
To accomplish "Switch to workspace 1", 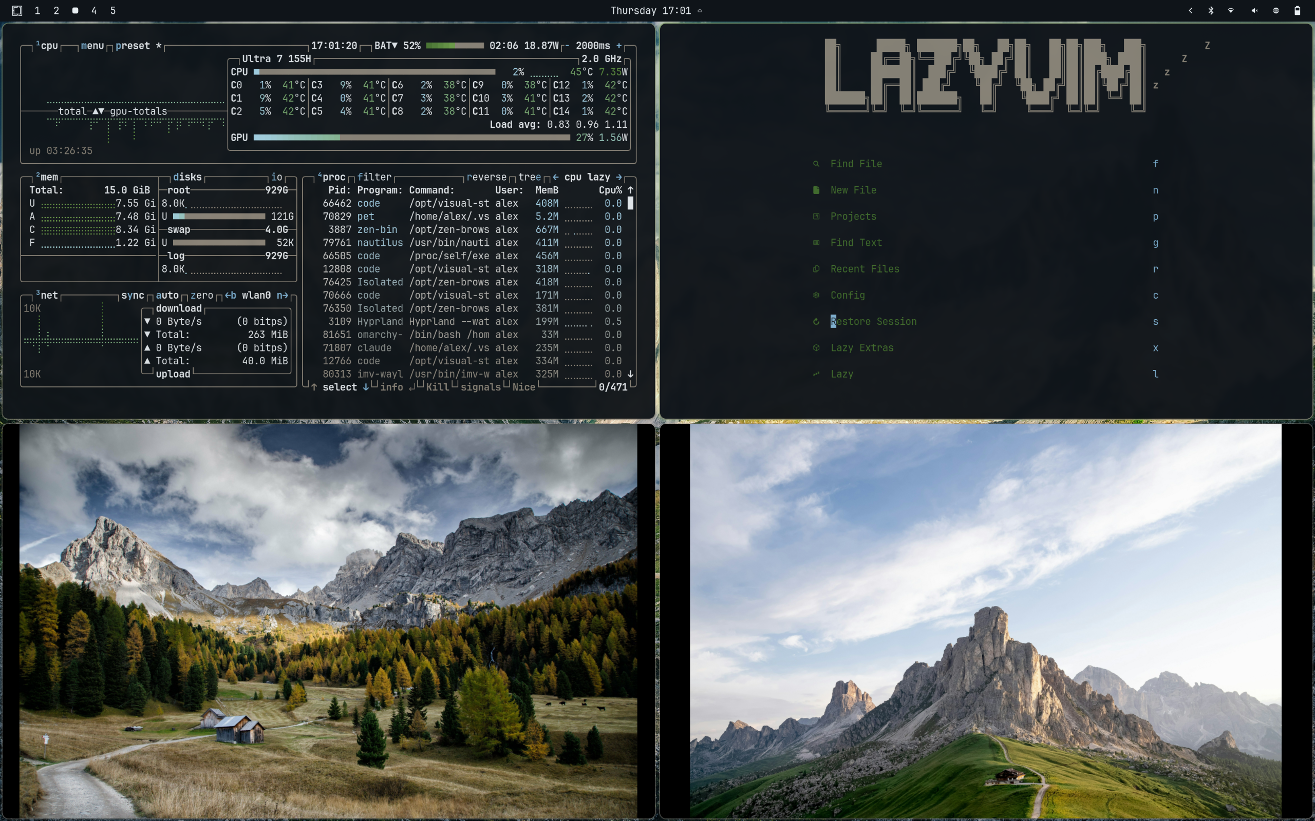I will (37, 10).
